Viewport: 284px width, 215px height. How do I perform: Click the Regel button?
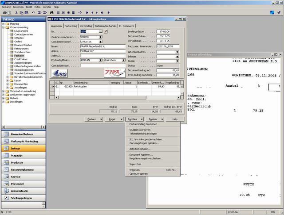click(114, 119)
